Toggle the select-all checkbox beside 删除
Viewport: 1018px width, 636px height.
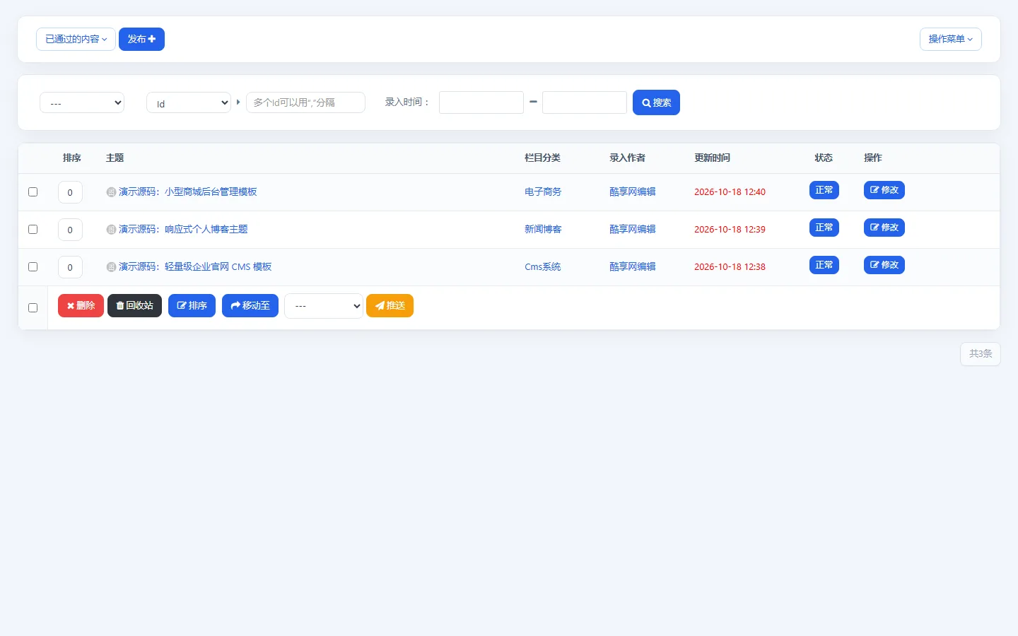pos(33,308)
